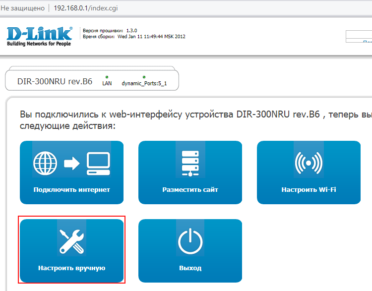The height and width of the screenshot is (291, 372).
Task: Click the Wi-Fi signal waves icon
Action: click(309, 163)
